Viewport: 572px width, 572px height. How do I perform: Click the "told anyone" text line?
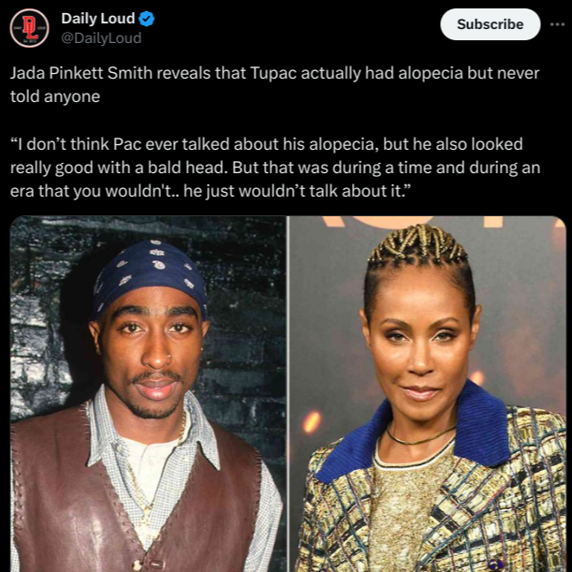coord(55,96)
